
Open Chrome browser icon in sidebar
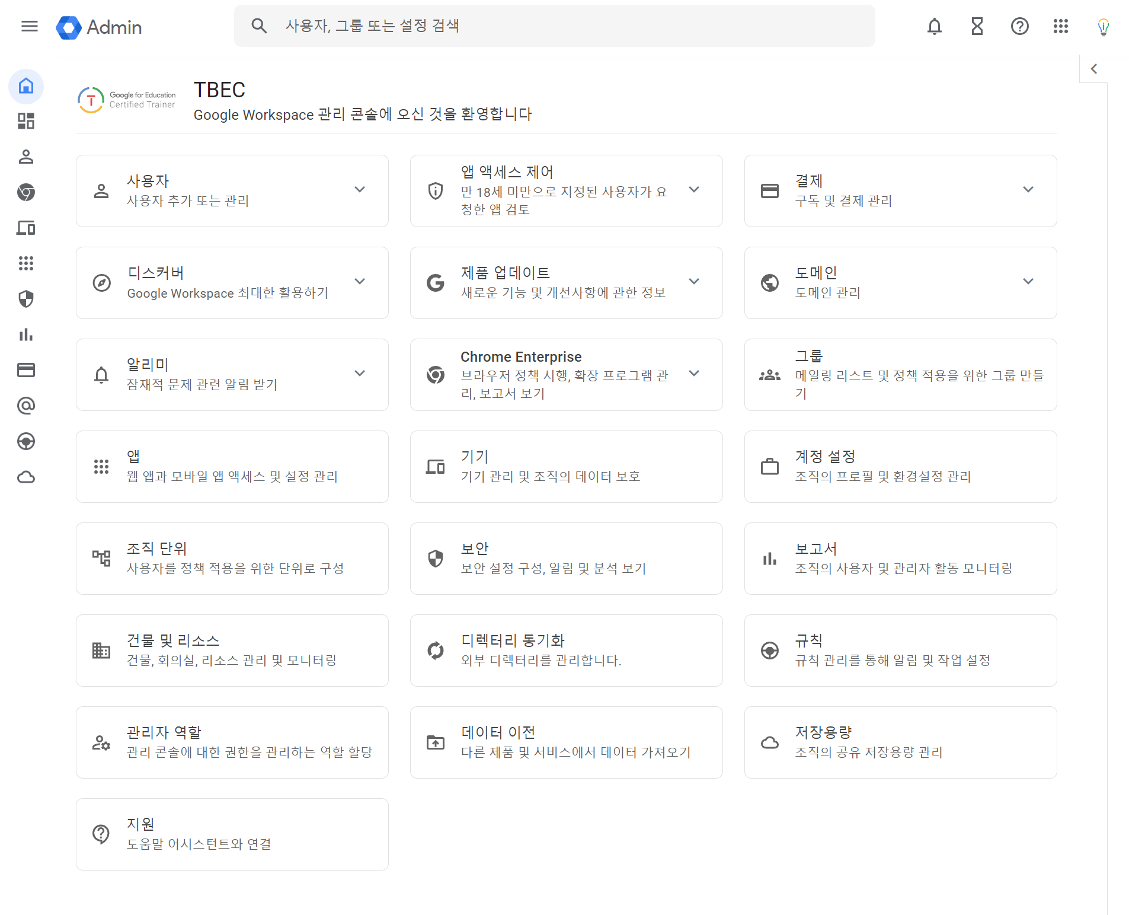(x=26, y=192)
